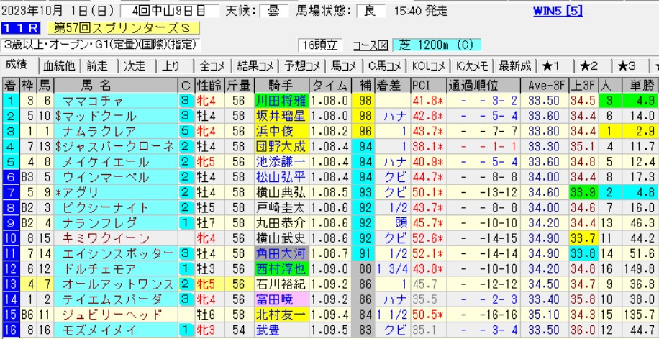This screenshot has height=339, width=659.
Task: Click the finishing position 1 badge
Action: pos(10,100)
